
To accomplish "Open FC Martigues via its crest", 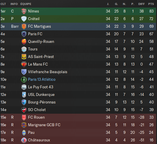I will click(24, 27).
